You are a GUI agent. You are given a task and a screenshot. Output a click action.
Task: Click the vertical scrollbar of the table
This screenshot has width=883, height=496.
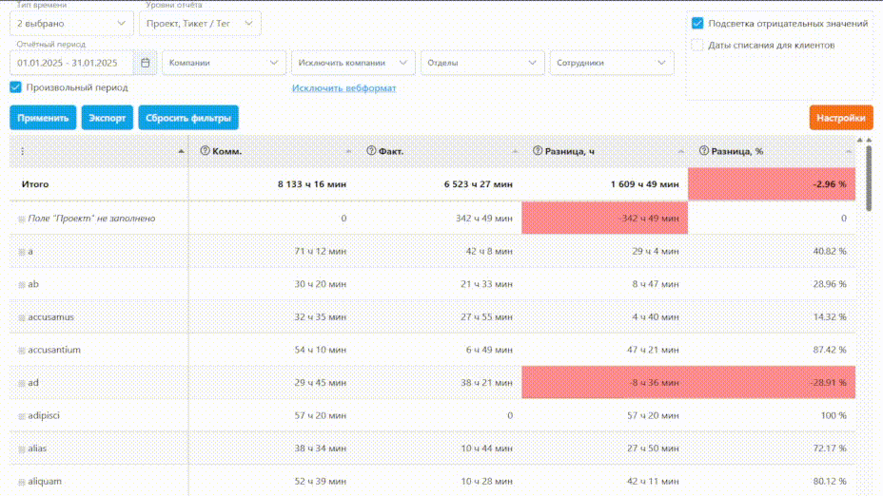[x=868, y=176]
